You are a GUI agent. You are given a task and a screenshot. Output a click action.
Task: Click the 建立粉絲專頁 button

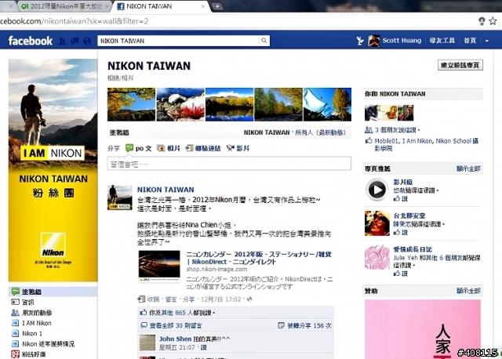coord(460,65)
